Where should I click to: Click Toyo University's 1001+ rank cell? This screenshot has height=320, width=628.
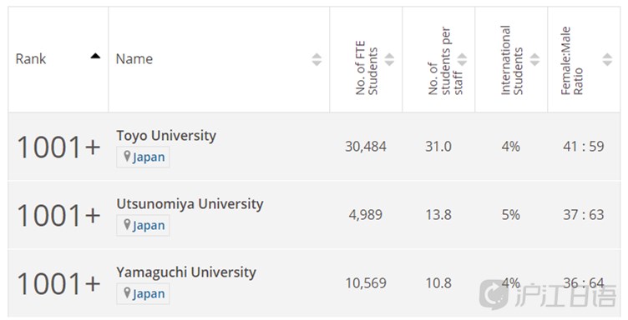click(x=58, y=147)
